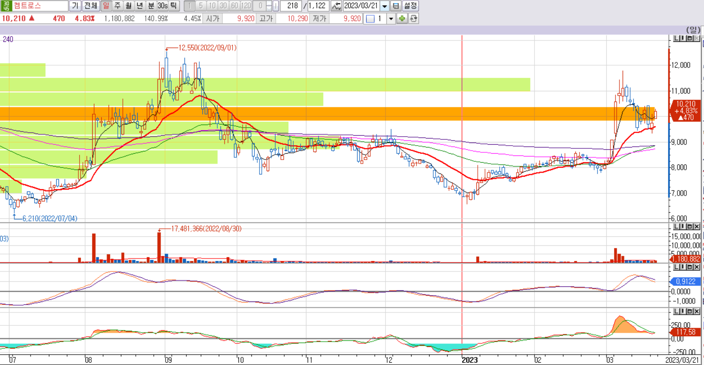Image resolution: width=704 pixels, height=365 pixels.
Task: Open the chart count dropdown arrow
Action: point(390,18)
